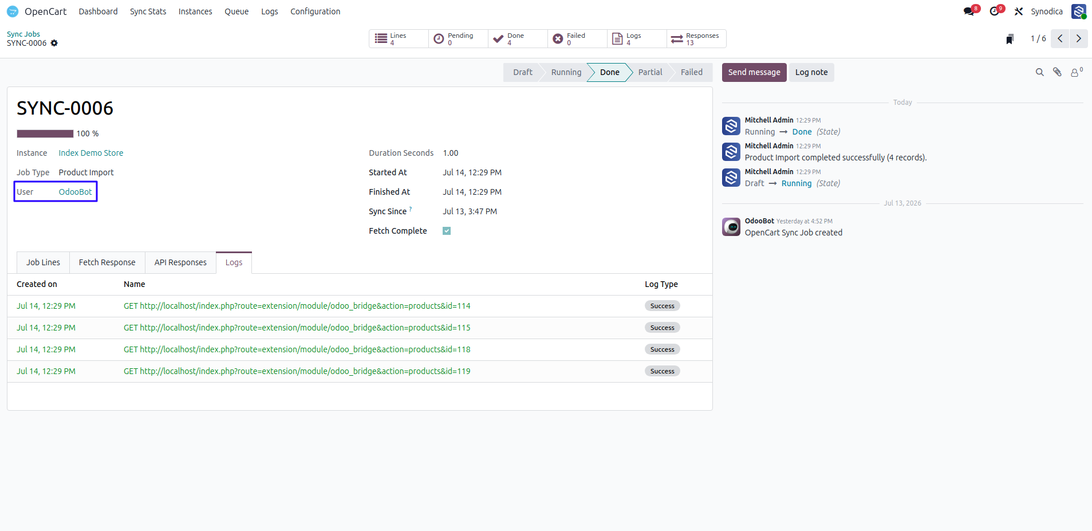Open the followers icon in chatter
The height and width of the screenshot is (531, 1092).
coord(1077,72)
